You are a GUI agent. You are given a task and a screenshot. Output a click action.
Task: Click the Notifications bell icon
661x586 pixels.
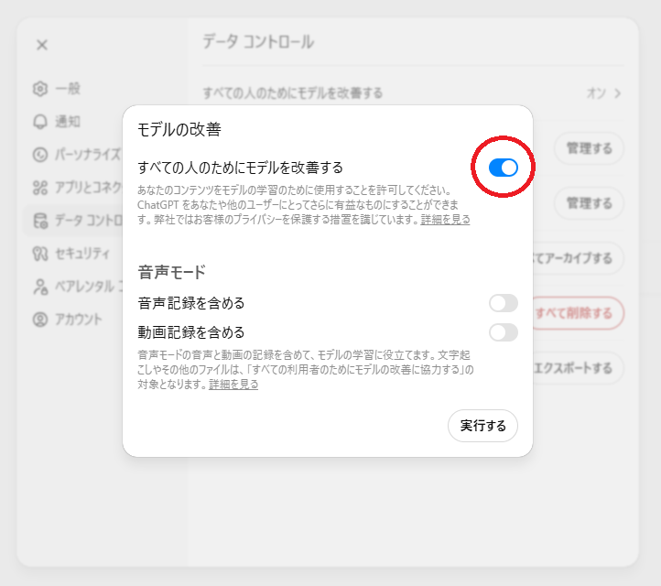(x=39, y=121)
